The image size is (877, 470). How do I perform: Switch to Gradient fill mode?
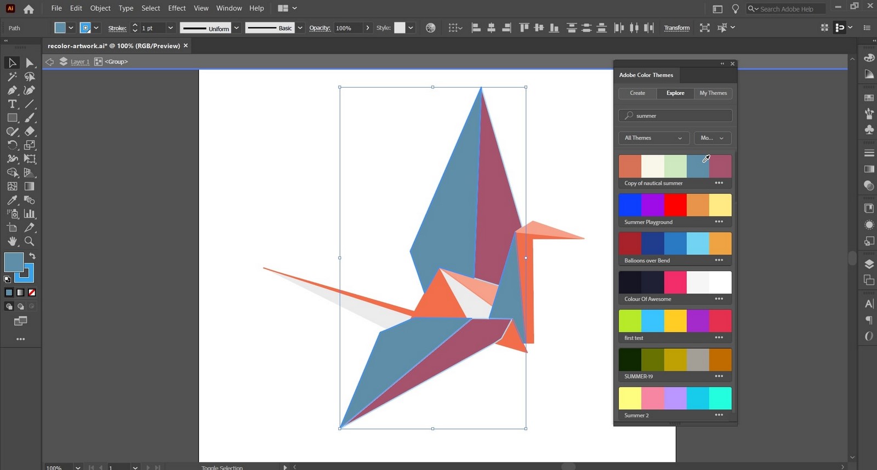click(x=20, y=293)
